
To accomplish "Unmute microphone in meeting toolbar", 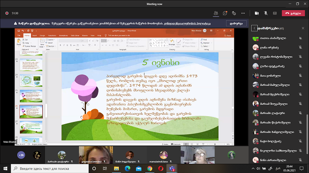I will tap(266, 13).
